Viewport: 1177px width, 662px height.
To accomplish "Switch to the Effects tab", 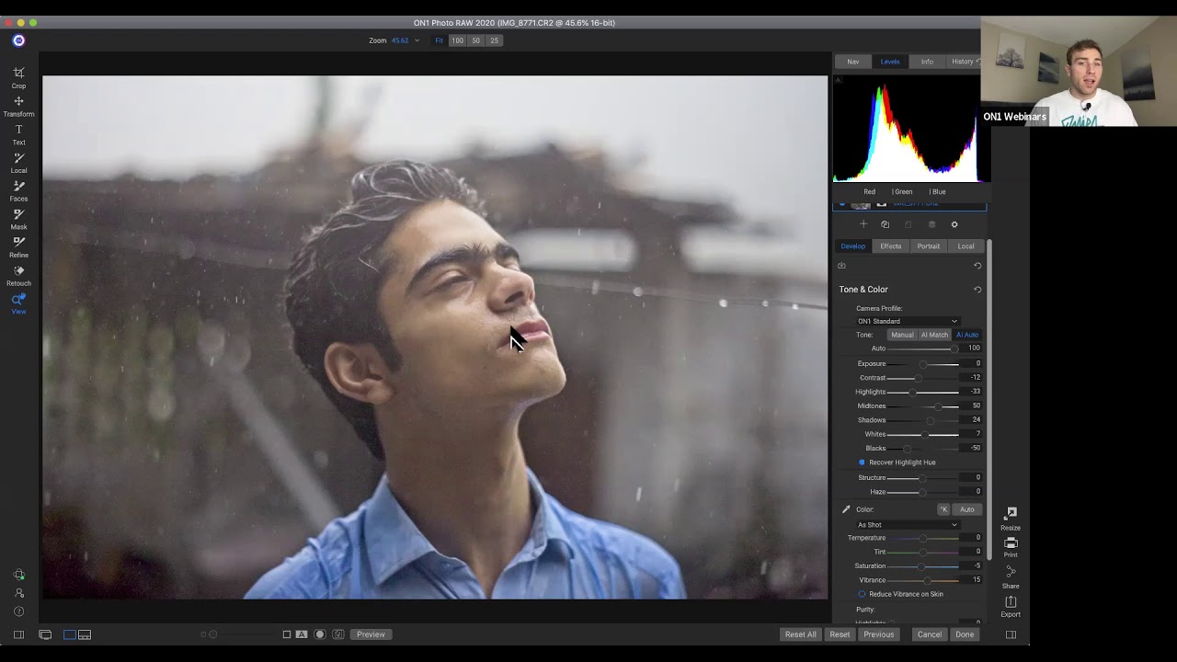I will 890,245.
